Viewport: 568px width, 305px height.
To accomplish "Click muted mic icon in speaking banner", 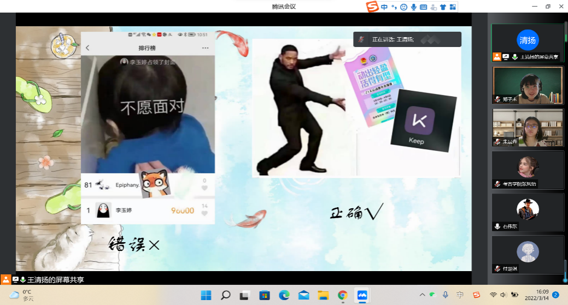I will [x=361, y=39].
